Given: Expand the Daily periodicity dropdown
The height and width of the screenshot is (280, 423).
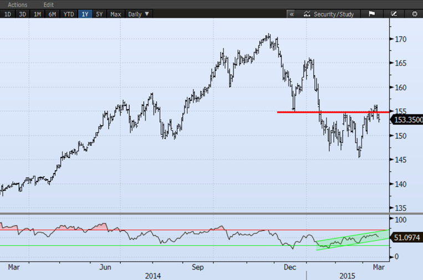Looking at the screenshot, I should click(x=138, y=14).
